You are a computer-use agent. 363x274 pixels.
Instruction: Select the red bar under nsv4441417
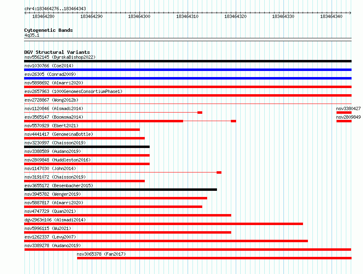[x=84, y=138]
